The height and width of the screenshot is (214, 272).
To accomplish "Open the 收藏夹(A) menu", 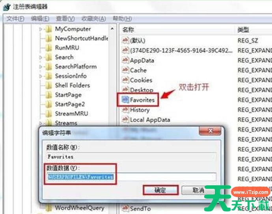I will (94, 18).
